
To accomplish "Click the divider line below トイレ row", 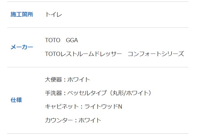I will coord(98,28).
